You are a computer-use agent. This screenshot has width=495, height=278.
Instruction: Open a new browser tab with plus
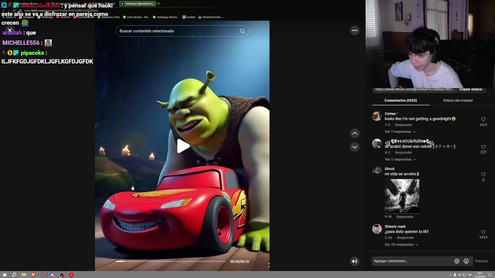[x=158, y=3]
